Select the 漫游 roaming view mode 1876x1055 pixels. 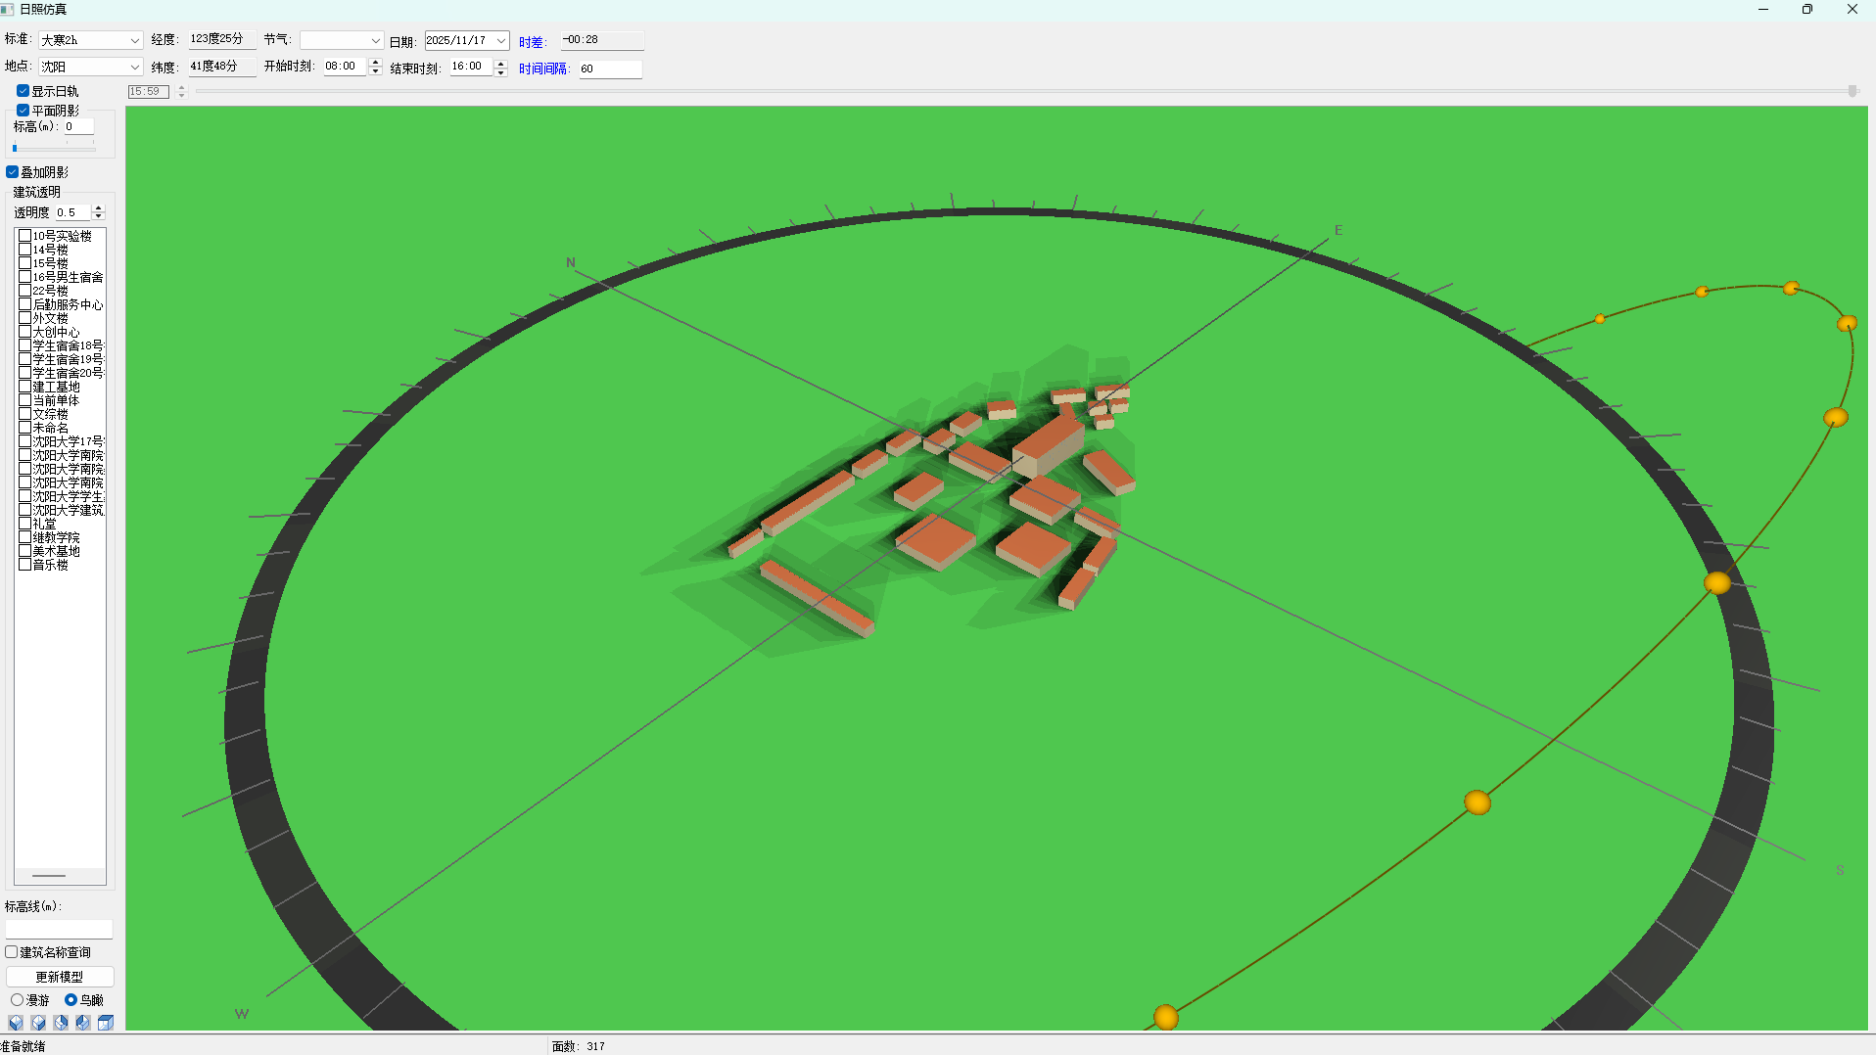click(x=18, y=1000)
